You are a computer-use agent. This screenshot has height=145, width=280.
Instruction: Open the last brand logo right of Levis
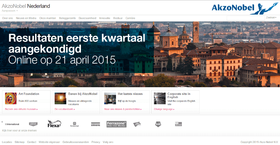[178, 124]
